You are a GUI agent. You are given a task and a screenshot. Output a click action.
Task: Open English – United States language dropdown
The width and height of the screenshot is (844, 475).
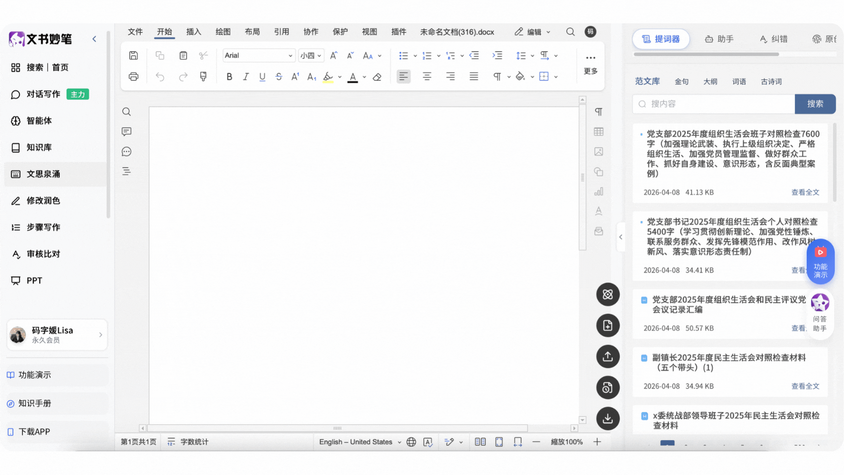click(x=360, y=442)
